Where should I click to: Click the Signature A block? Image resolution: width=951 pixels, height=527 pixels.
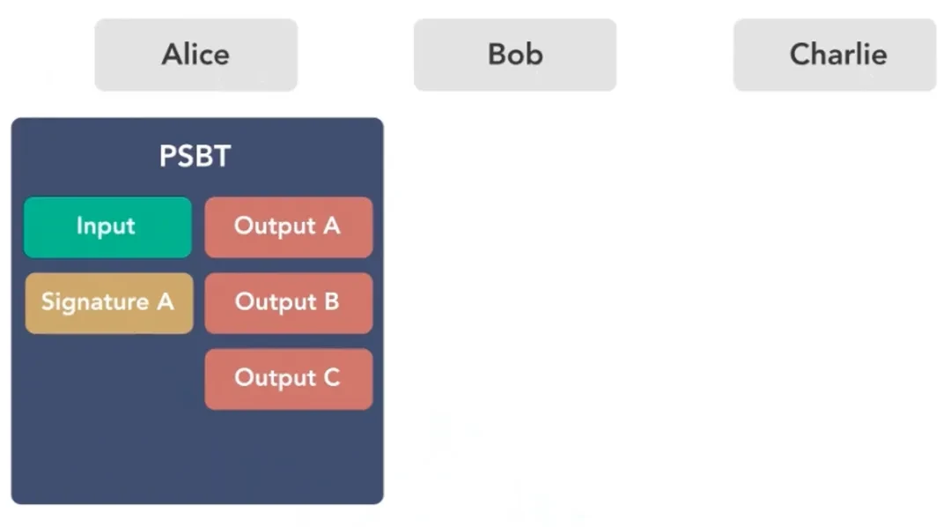[108, 302]
